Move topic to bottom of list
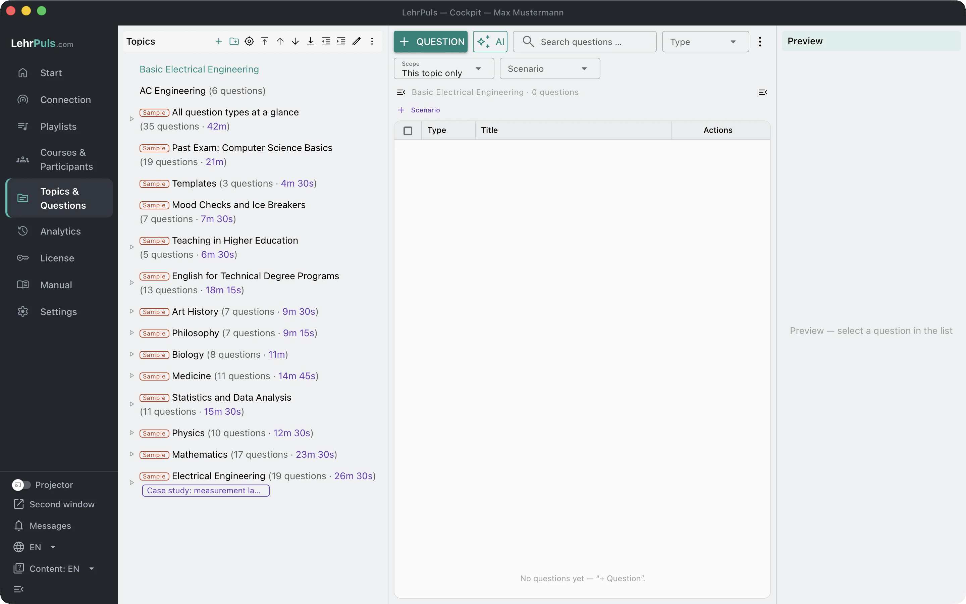This screenshot has height=604, width=966. (x=311, y=42)
